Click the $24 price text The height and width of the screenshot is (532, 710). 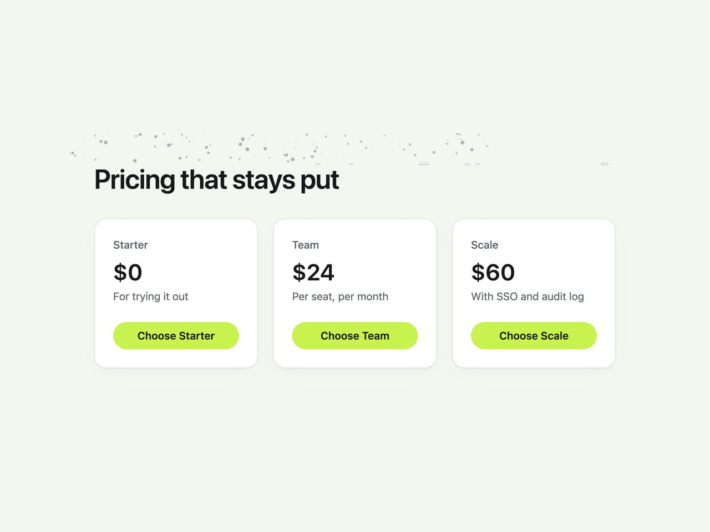pyautogui.click(x=313, y=272)
